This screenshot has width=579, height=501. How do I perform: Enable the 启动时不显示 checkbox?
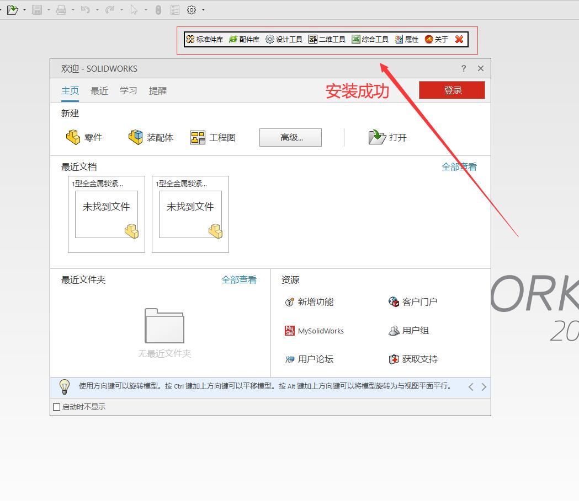(x=56, y=407)
